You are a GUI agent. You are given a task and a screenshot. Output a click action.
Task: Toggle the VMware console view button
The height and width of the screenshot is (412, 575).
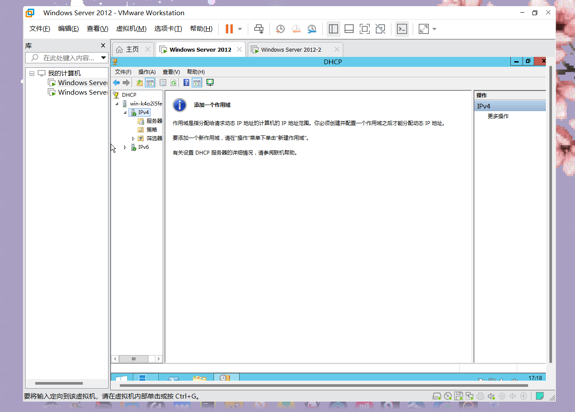pos(402,29)
